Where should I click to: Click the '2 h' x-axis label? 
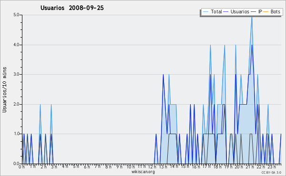[43, 167]
